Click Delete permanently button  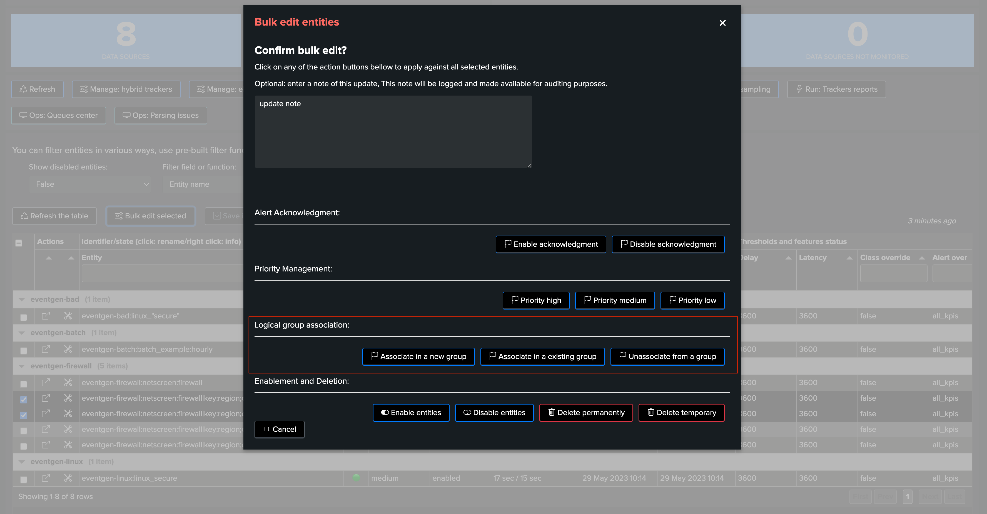coord(586,413)
